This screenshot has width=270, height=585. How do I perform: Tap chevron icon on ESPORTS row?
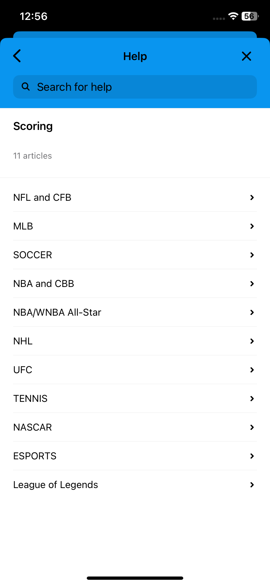pos(252,456)
